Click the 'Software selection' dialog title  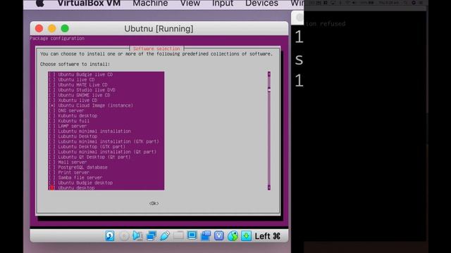point(156,48)
